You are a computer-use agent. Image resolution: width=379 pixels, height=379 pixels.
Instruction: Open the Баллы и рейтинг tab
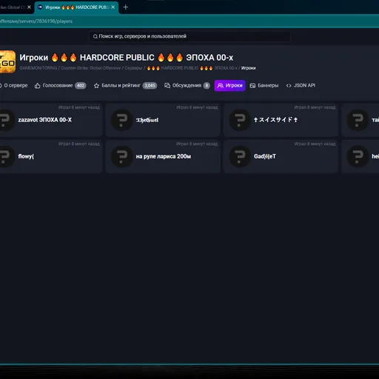click(x=125, y=86)
